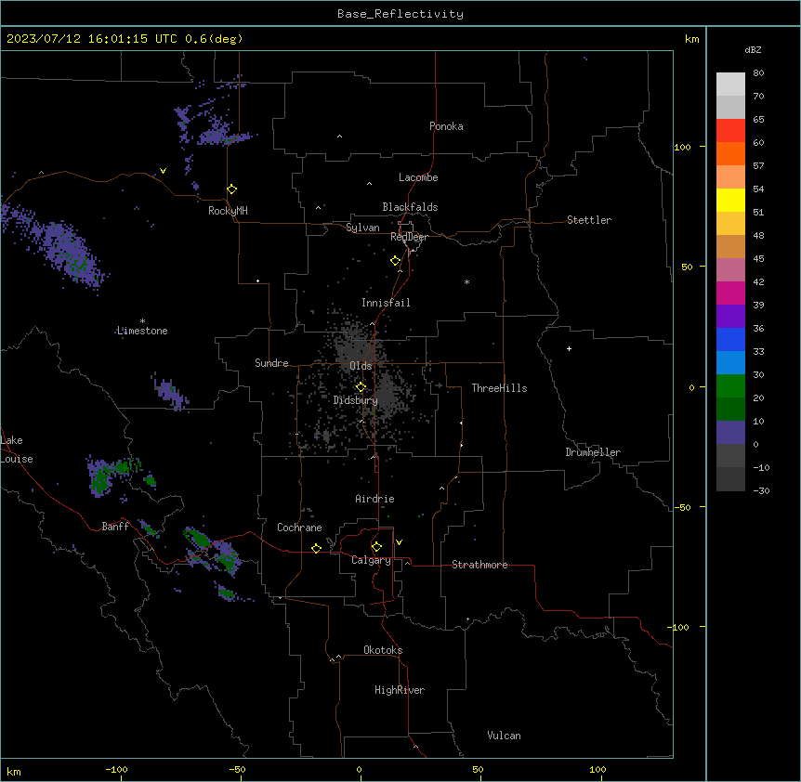Click the Okotoks label

(383, 650)
